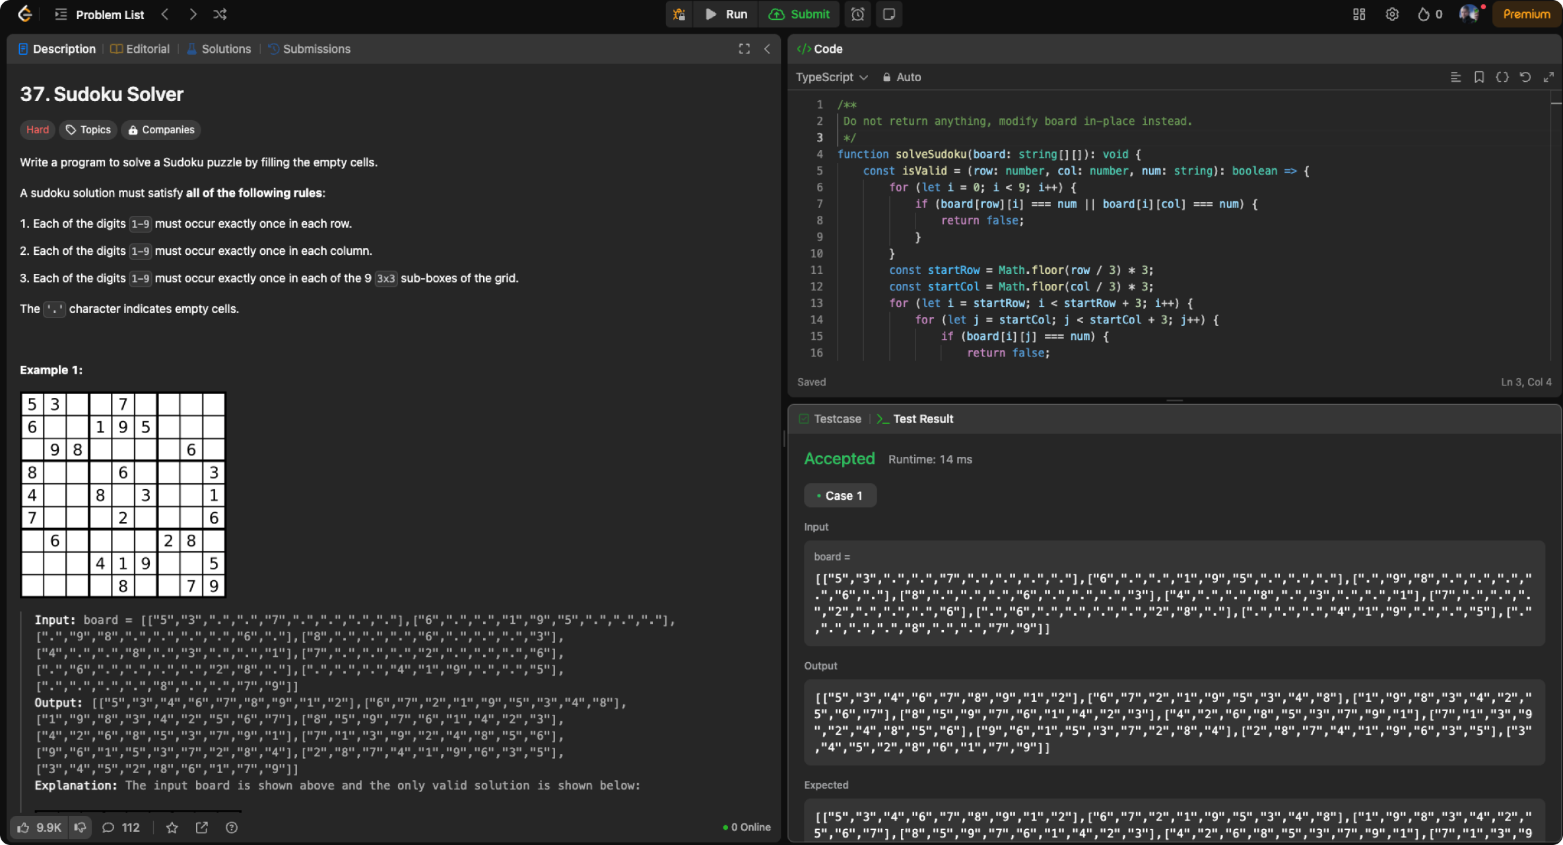Expand the Topics tag
Viewport: 1563px width, 845px height.
coord(88,130)
